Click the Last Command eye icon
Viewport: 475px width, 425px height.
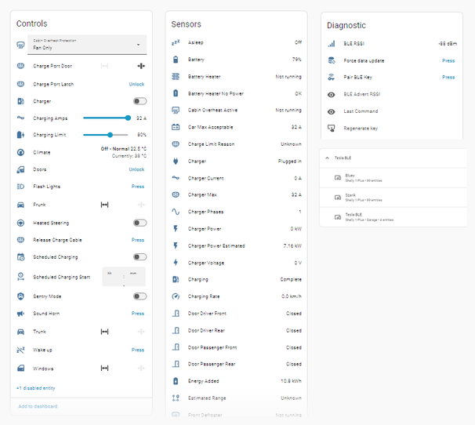332,111
